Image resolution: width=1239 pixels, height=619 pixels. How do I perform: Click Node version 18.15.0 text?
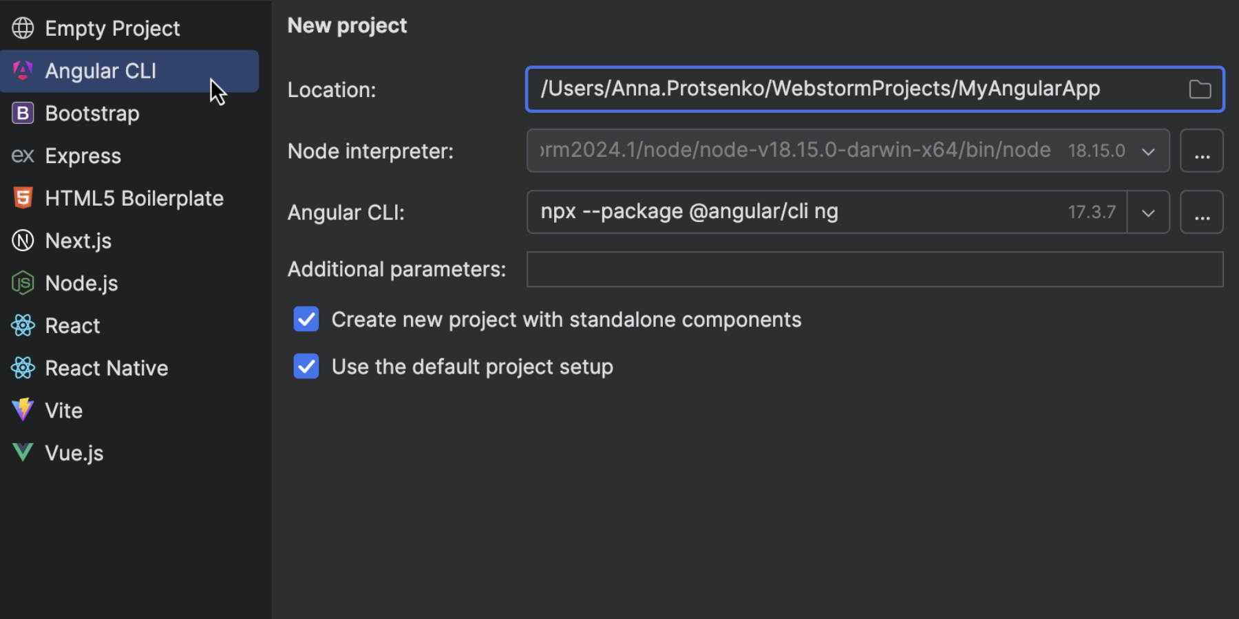[1097, 151]
